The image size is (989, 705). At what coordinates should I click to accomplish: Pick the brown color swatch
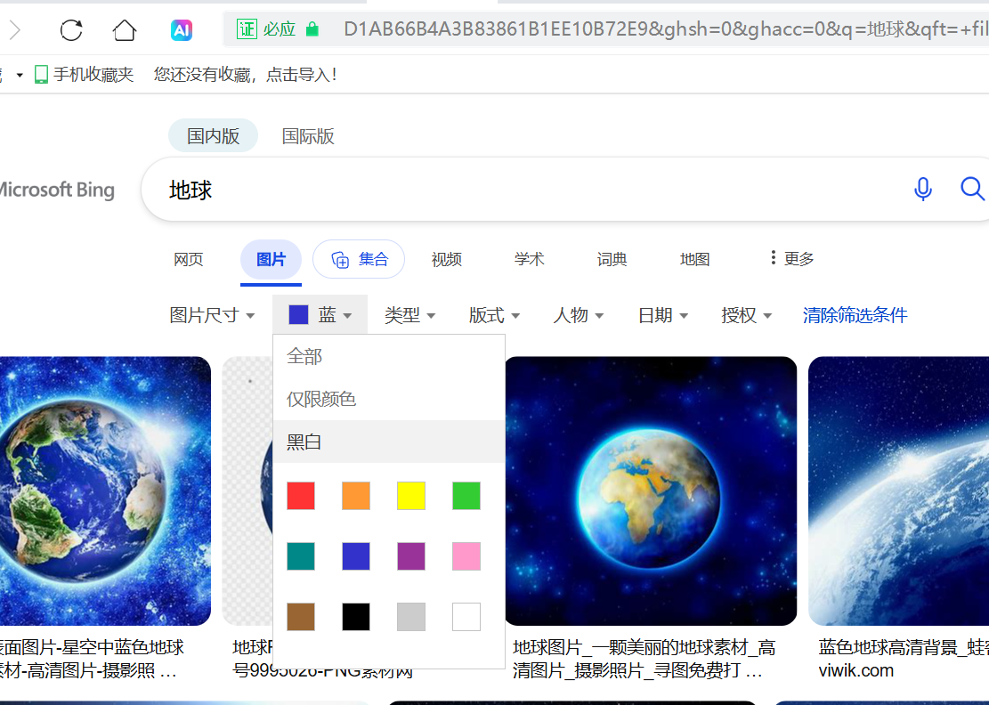(301, 617)
